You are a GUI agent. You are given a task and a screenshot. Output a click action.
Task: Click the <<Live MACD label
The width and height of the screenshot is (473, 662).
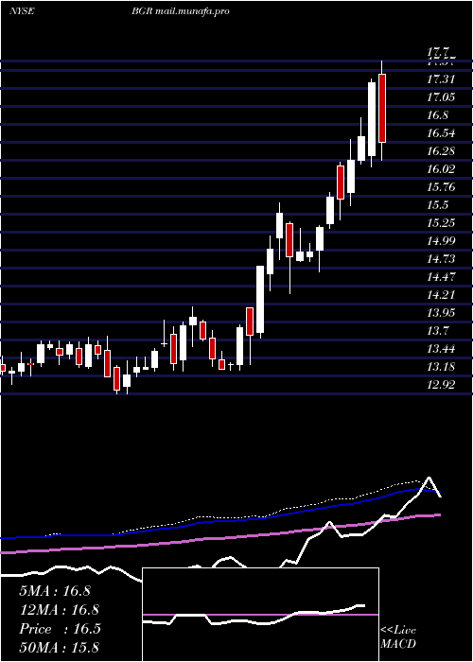(x=398, y=636)
